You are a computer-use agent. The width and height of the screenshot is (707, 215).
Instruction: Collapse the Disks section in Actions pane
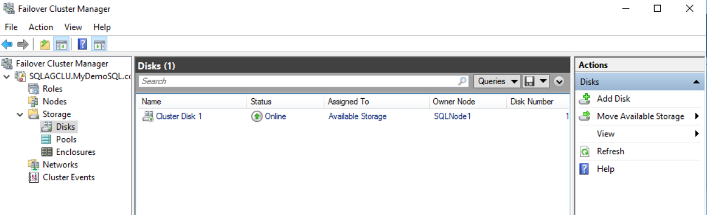click(x=696, y=82)
